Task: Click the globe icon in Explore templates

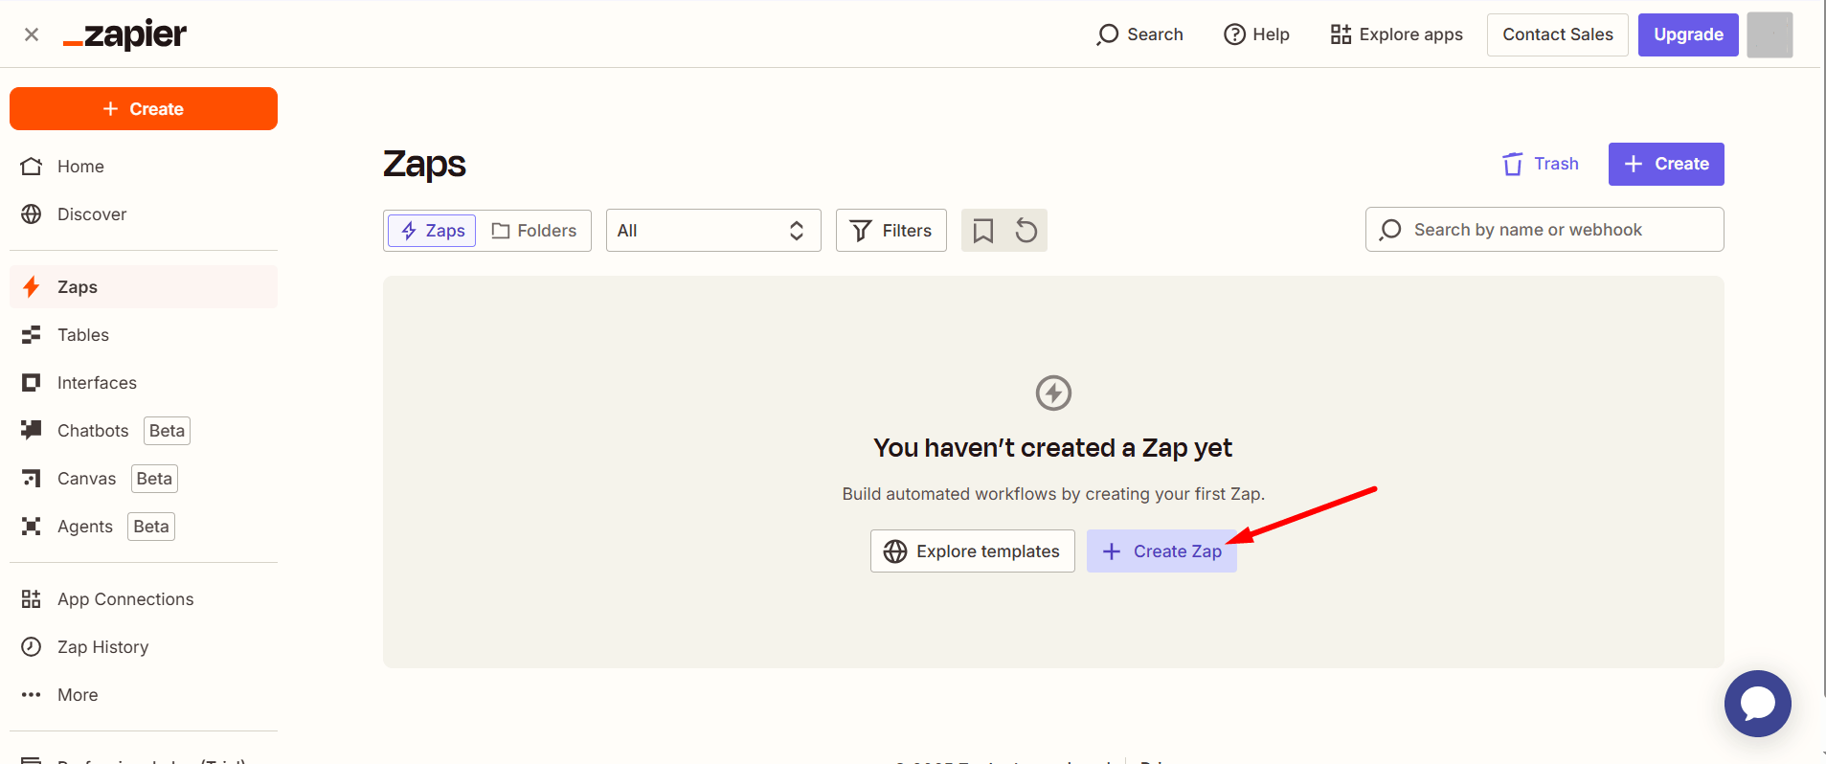Action: [x=895, y=551]
